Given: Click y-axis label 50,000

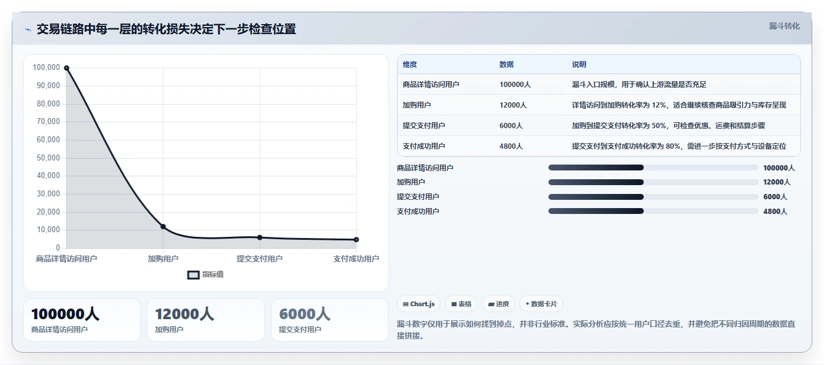Looking at the screenshot, I should [x=48, y=158].
